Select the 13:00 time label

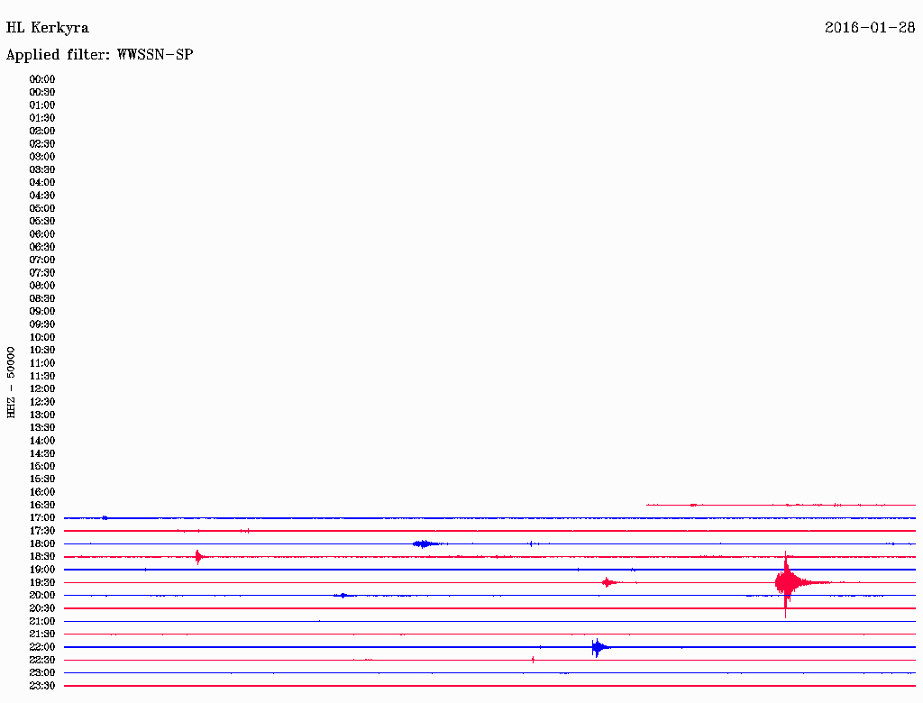coord(42,415)
